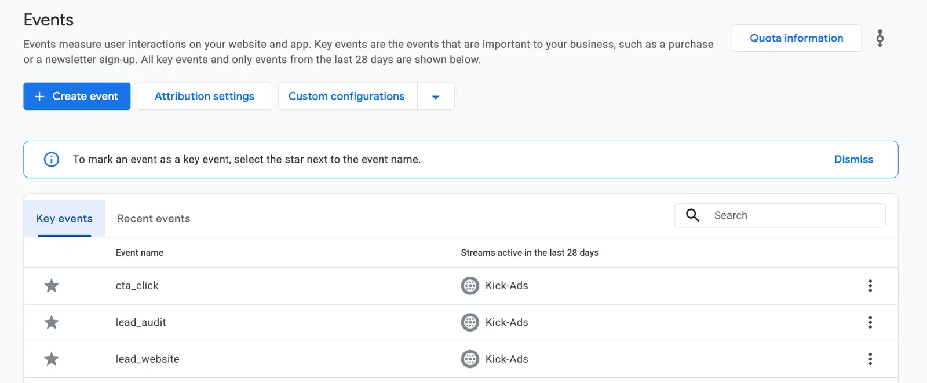
Task: Focus the Search events field
Action: 780,215
